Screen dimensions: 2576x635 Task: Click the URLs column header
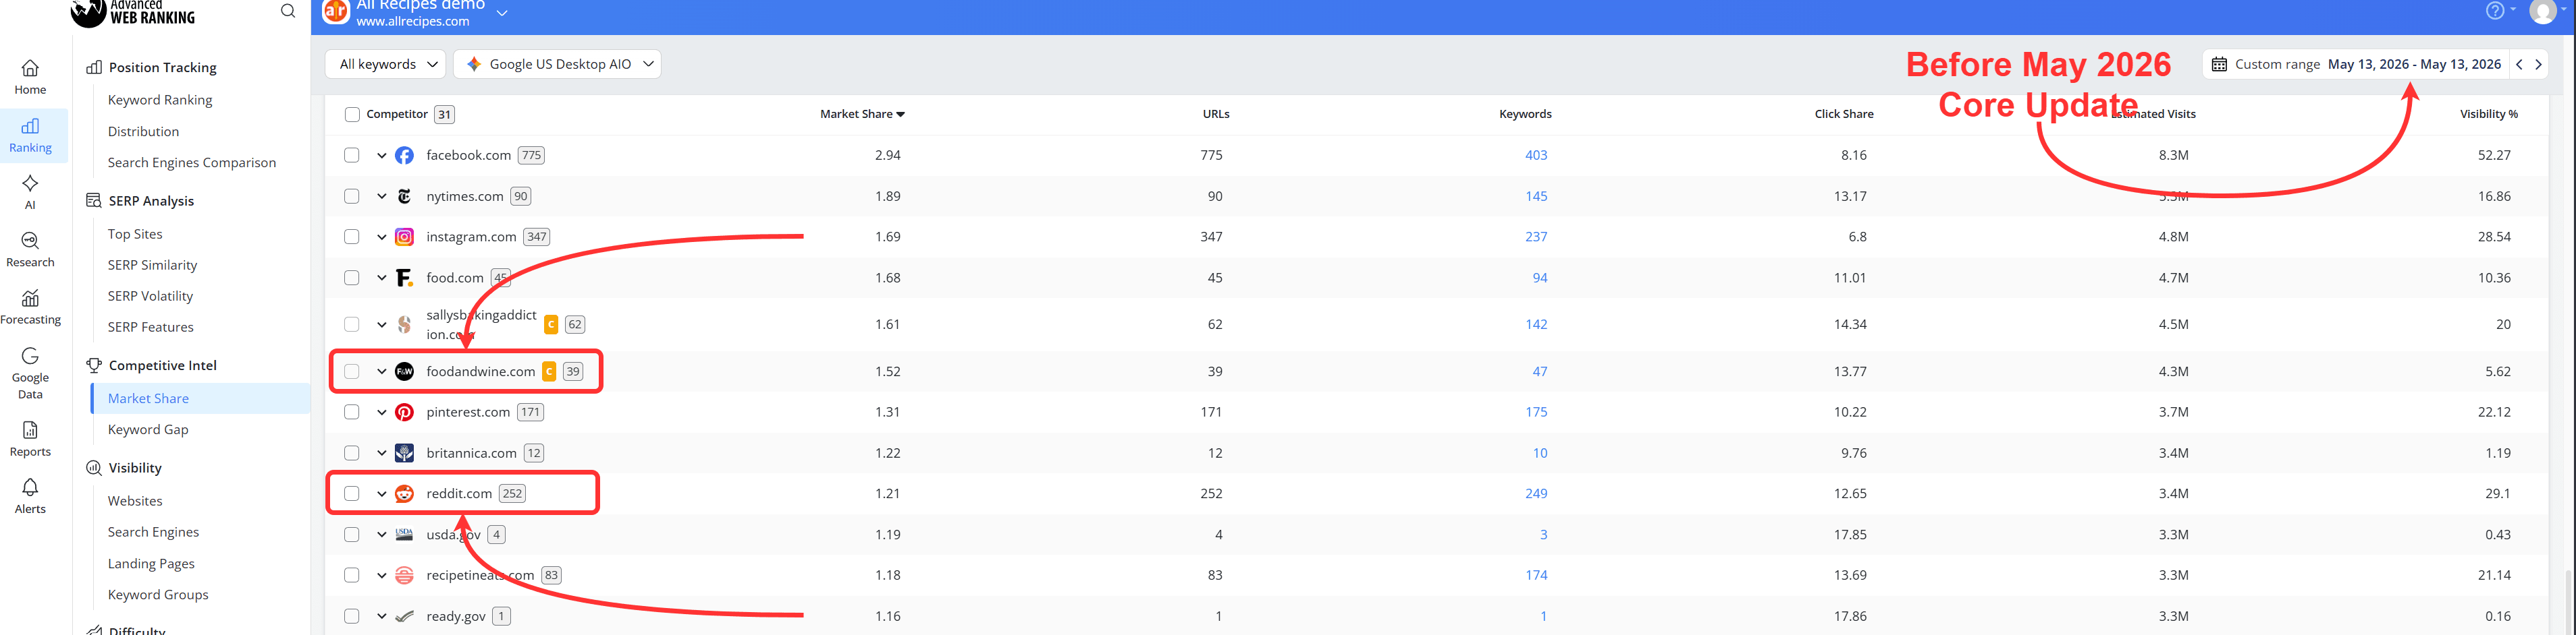(x=1216, y=114)
